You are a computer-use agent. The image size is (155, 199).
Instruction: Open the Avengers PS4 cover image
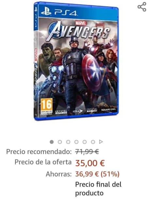pyautogui.click(x=76, y=61)
